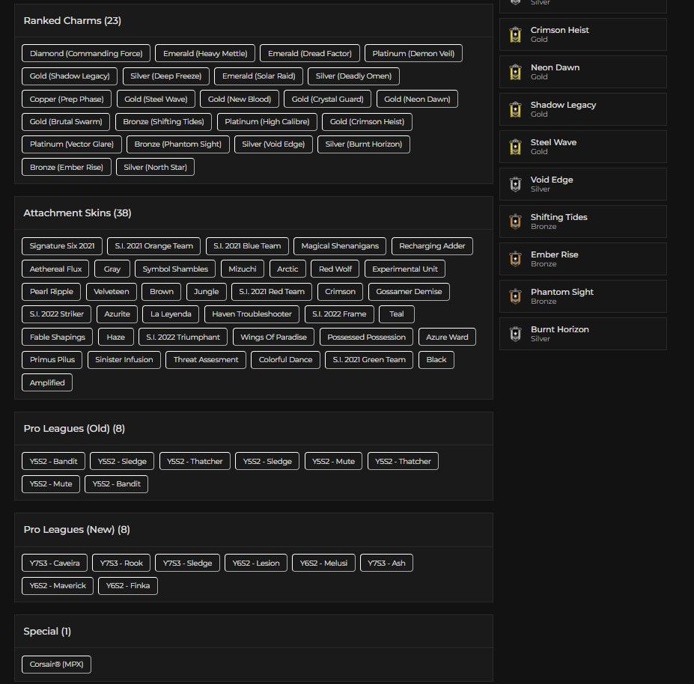Click the Wings Of Paradise tag

[x=273, y=337]
